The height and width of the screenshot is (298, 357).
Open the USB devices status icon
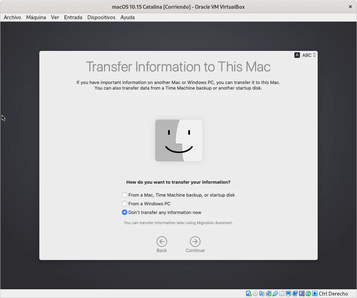click(275, 293)
